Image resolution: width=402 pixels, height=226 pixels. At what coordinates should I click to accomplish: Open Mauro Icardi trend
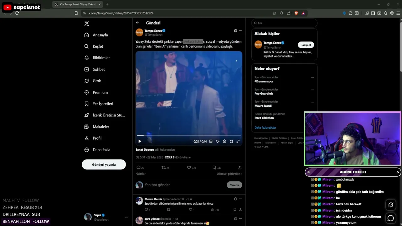[x=263, y=106]
